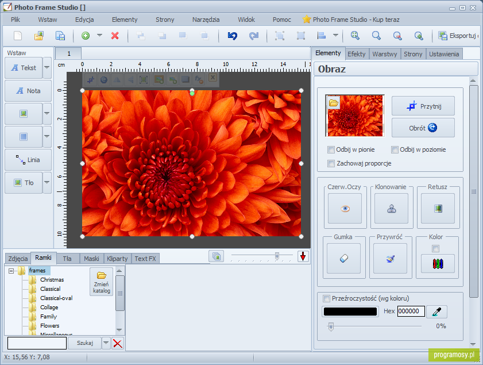Click the thumbnail view mode icon
The width and height of the screenshot is (483, 365).
point(217,256)
